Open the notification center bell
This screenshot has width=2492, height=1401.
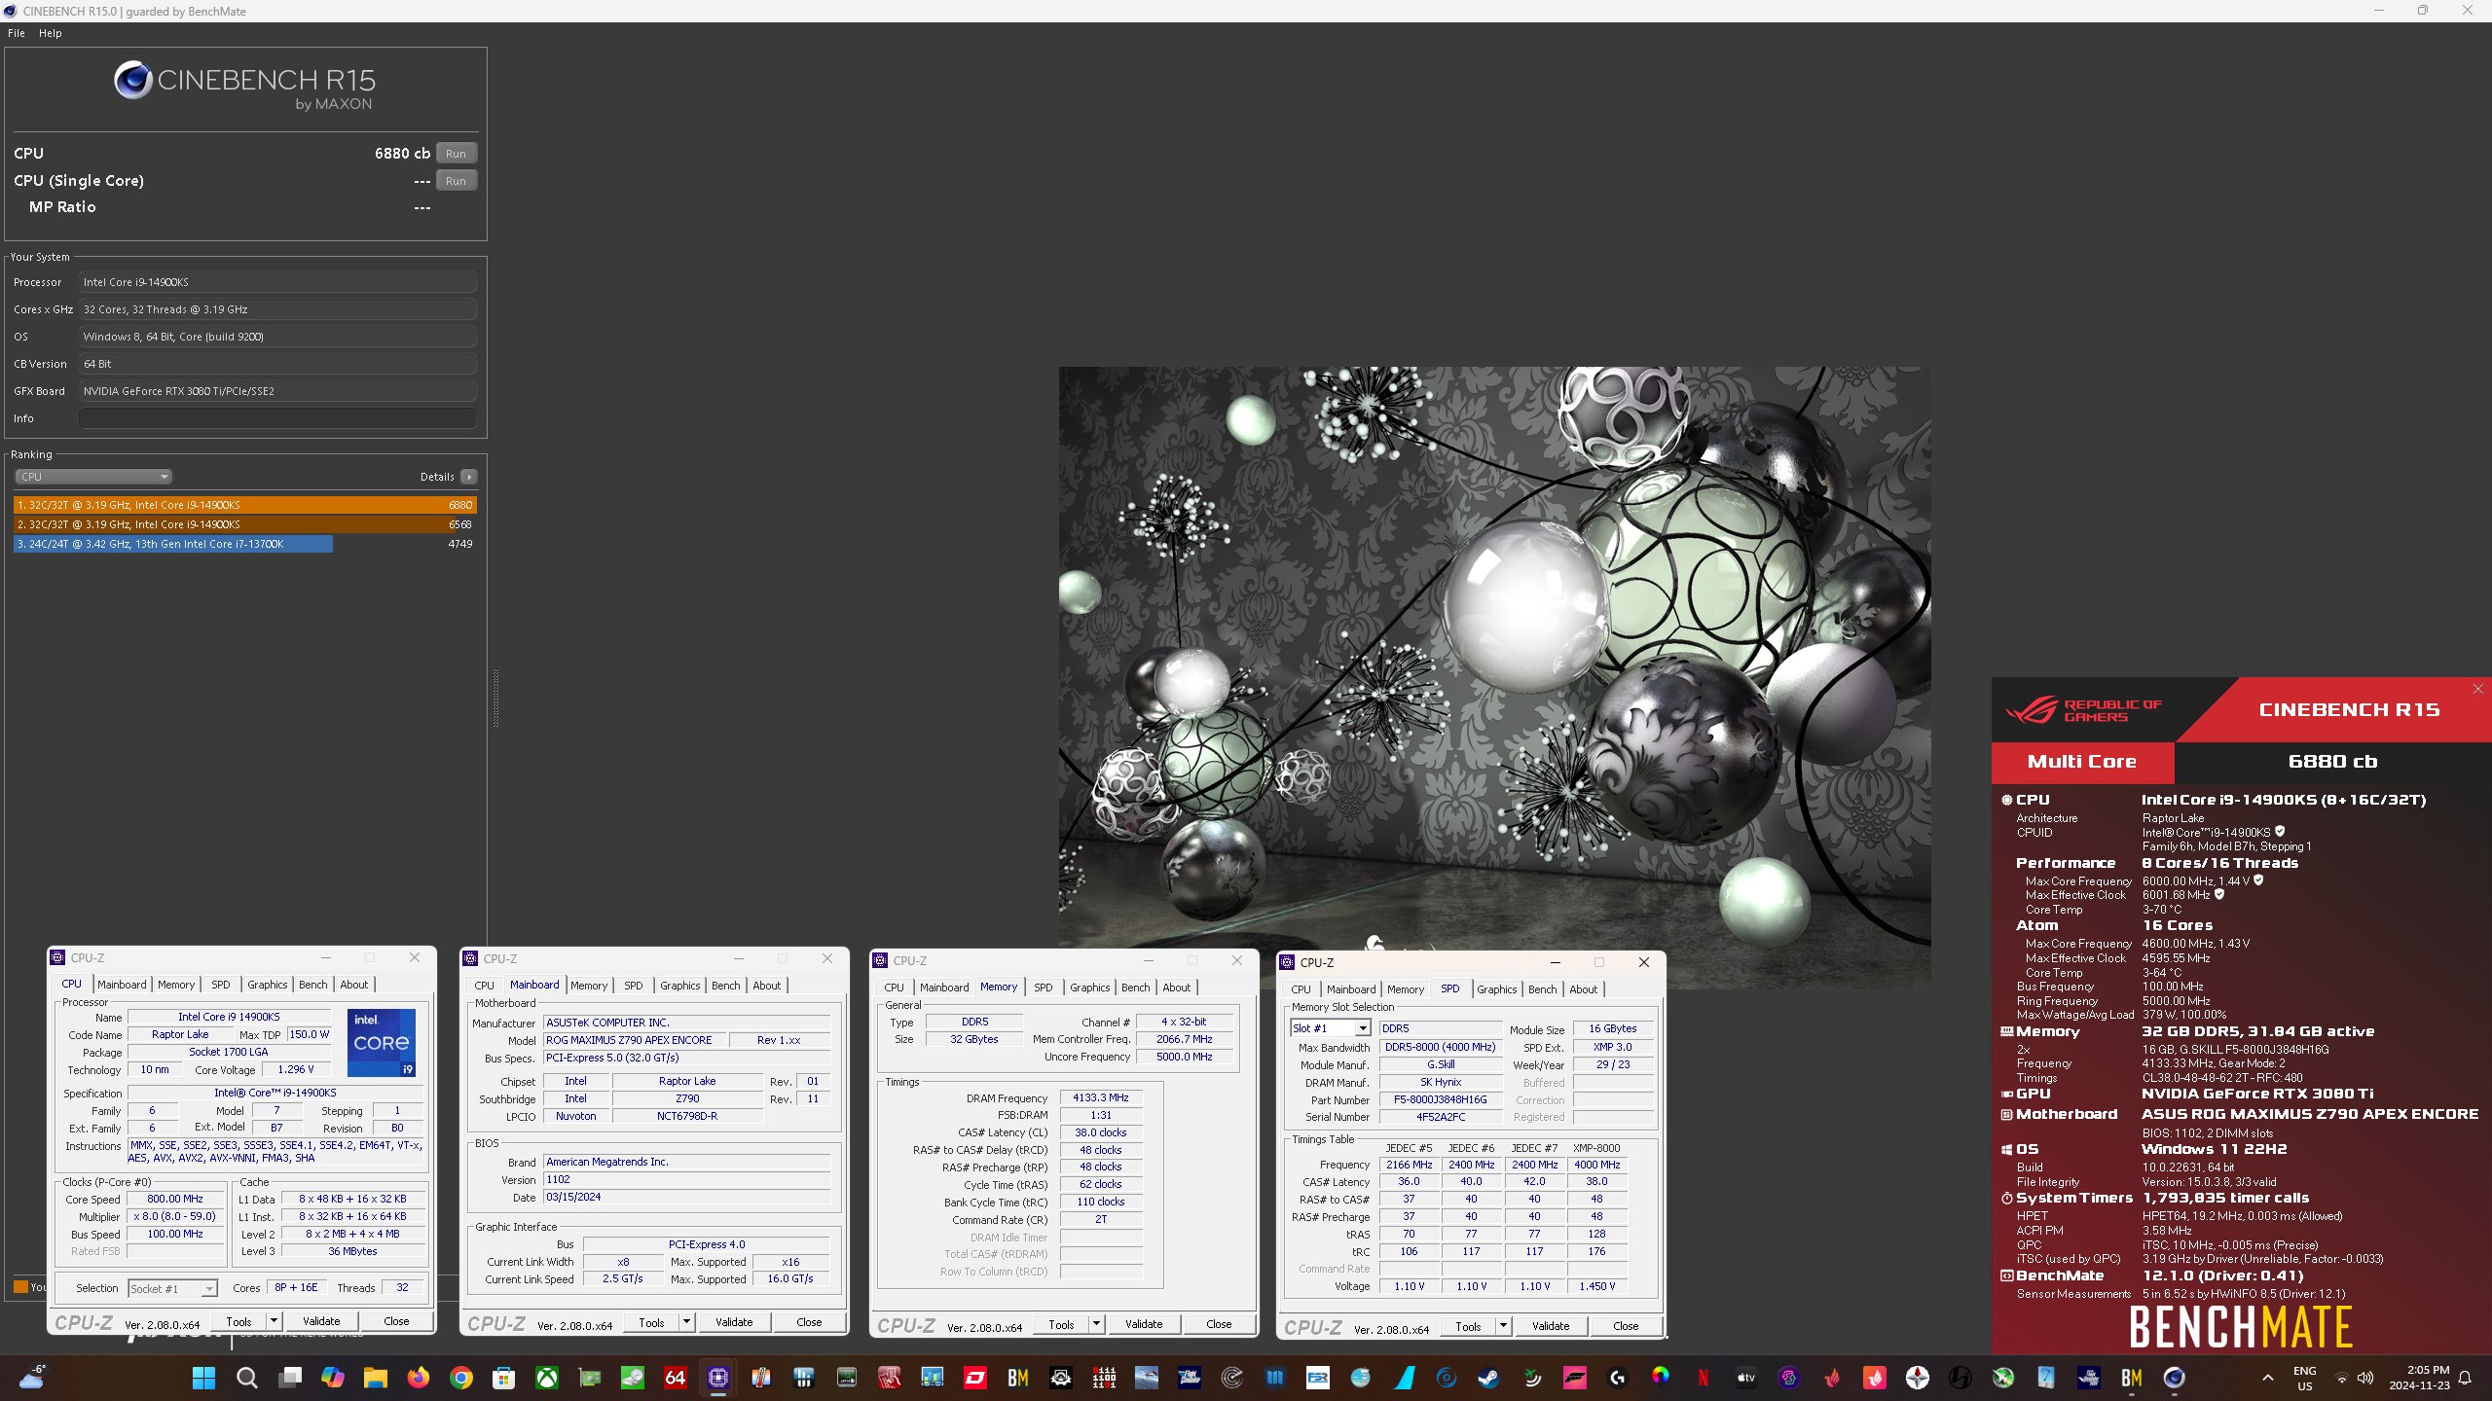(x=2465, y=1378)
